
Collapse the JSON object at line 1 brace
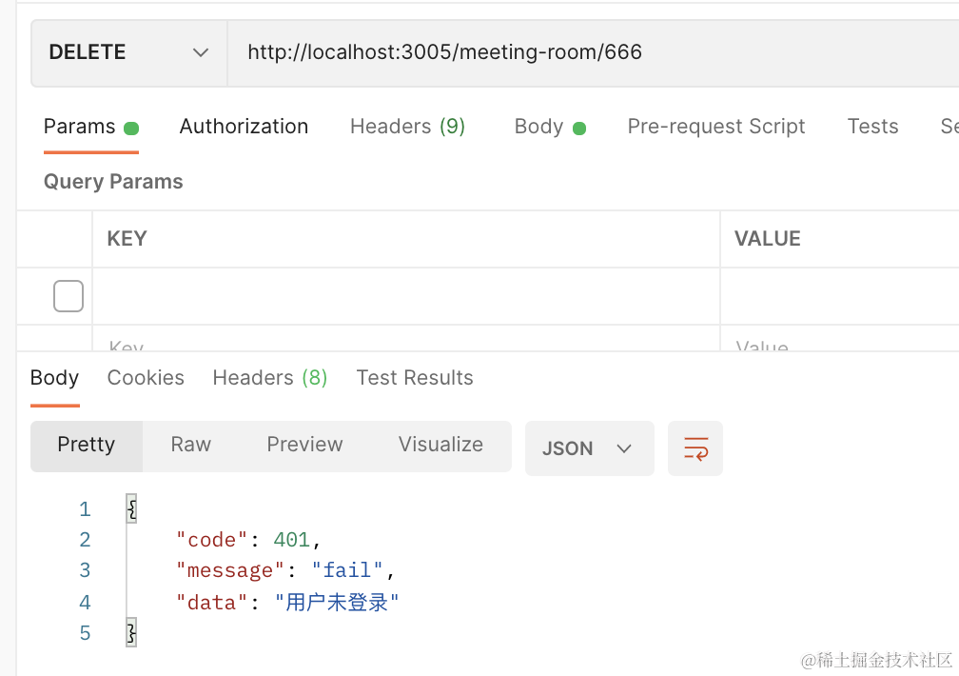[x=131, y=509]
